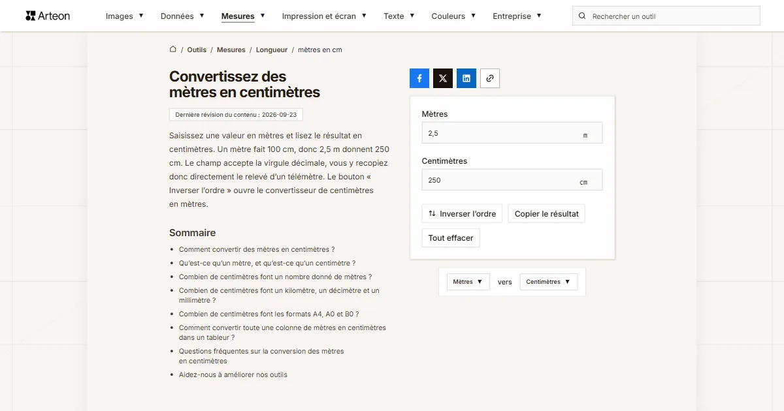Open 'Comment convertir des mètres en centimètres ?'

pos(257,249)
